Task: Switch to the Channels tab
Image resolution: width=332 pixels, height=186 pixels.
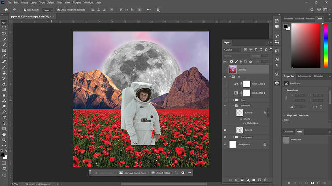Action: click(288, 132)
